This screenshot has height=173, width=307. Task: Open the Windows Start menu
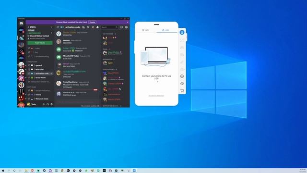(x=3, y=171)
